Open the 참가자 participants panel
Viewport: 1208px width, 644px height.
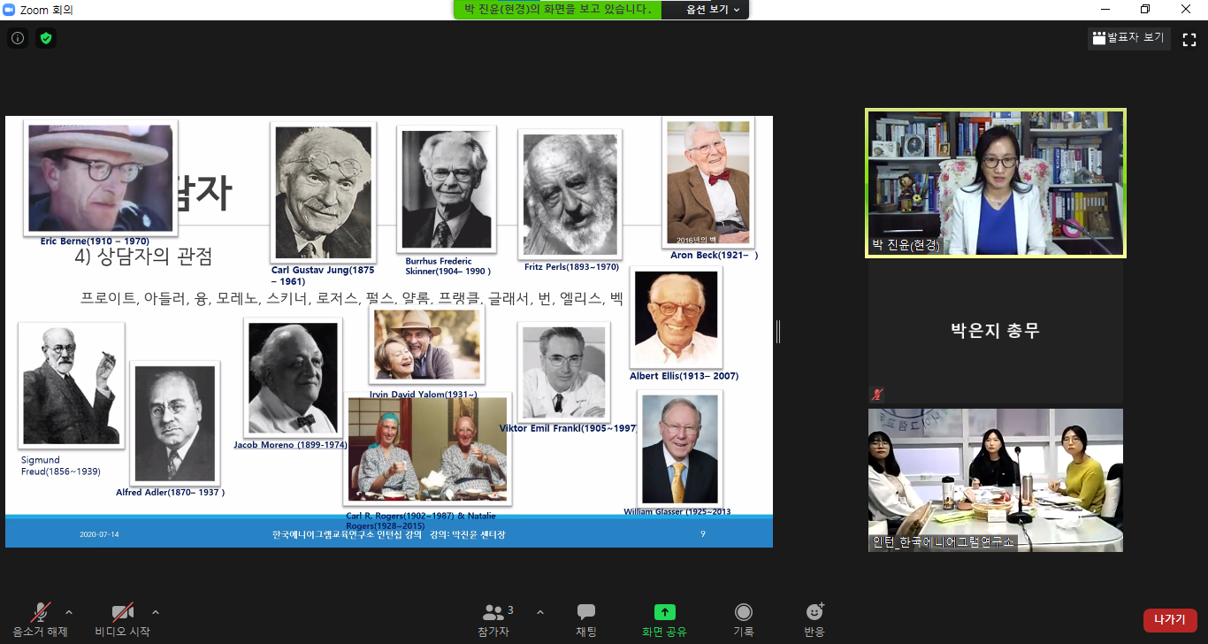click(493, 619)
